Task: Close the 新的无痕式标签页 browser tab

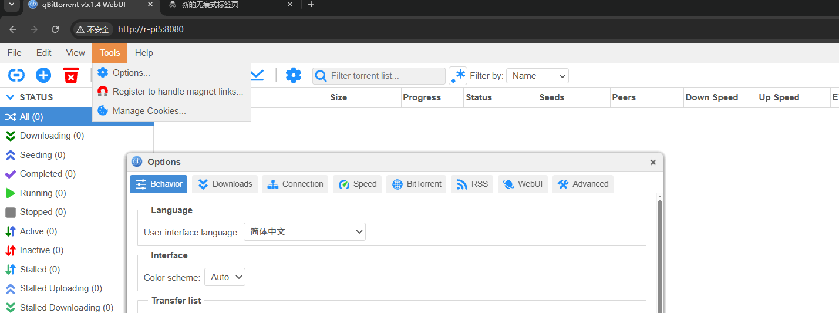Action: click(x=289, y=5)
